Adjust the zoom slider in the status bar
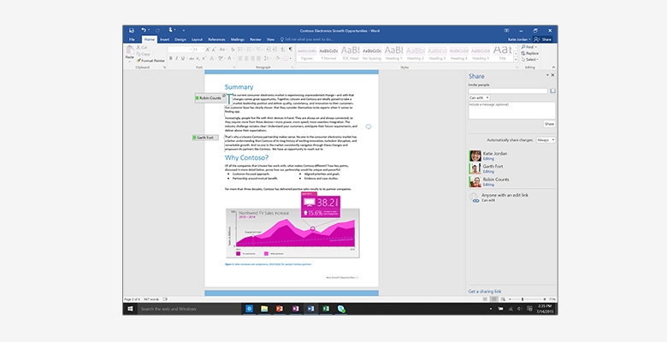Image resolution: width=667 pixels, height=342 pixels. coord(522,299)
